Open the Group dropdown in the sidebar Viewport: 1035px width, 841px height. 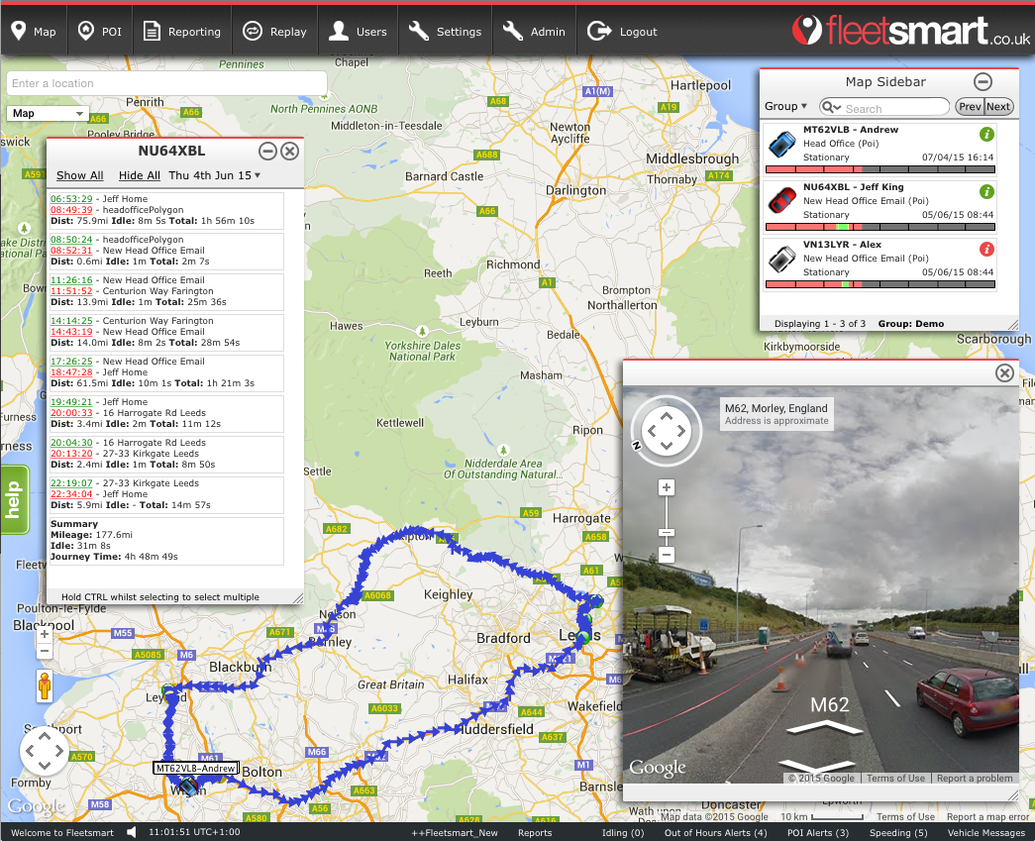click(786, 106)
